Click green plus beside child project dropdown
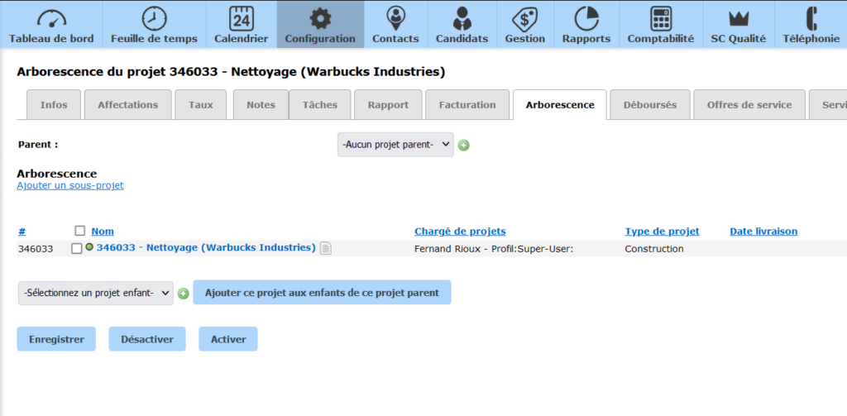847x416 pixels. 184,294
